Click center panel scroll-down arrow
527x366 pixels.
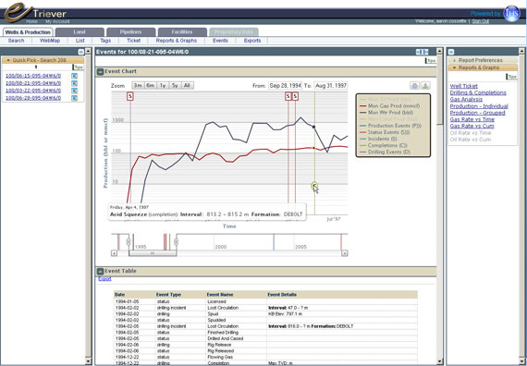tap(439, 361)
